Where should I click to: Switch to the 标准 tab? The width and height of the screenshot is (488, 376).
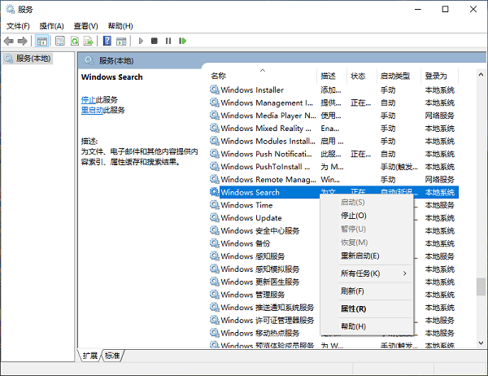coord(112,356)
